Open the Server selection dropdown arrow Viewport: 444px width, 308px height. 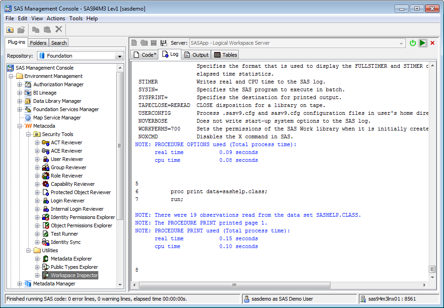(x=401, y=43)
